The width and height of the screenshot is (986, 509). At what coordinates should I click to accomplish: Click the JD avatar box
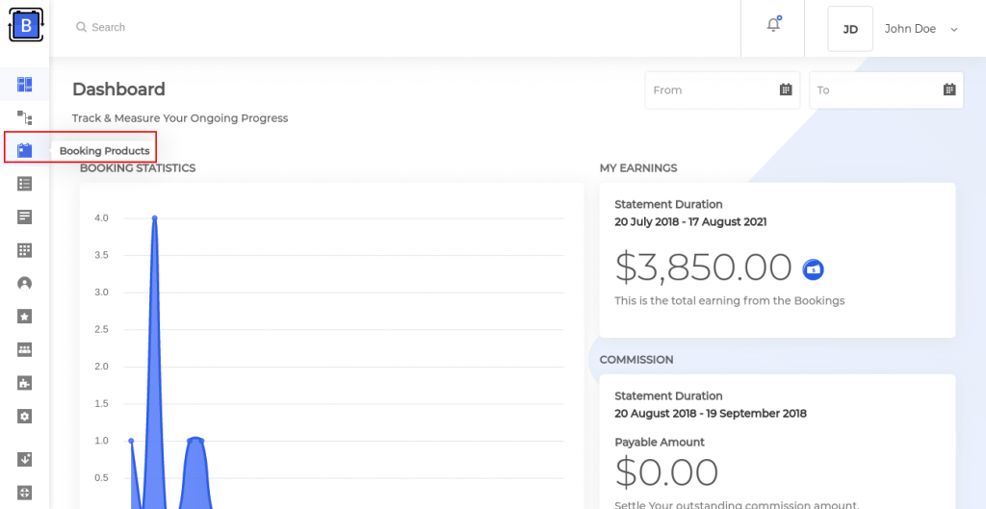850,29
